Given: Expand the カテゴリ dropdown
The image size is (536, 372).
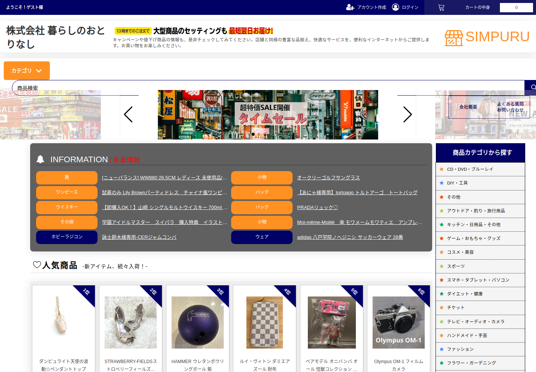Looking at the screenshot, I should (27, 71).
